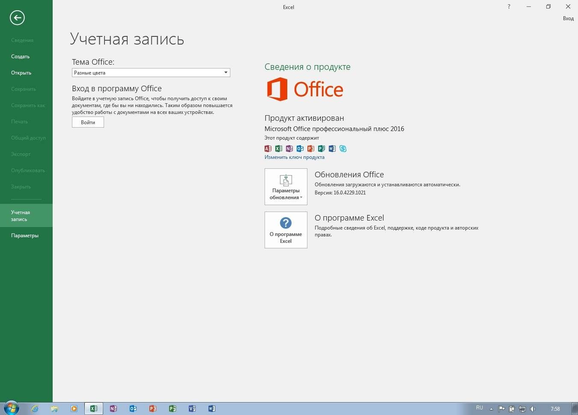Image resolution: width=578 pixels, height=415 pixels.
Task: Click Общий доступ in the sidebar
Action: coord(28,138)
